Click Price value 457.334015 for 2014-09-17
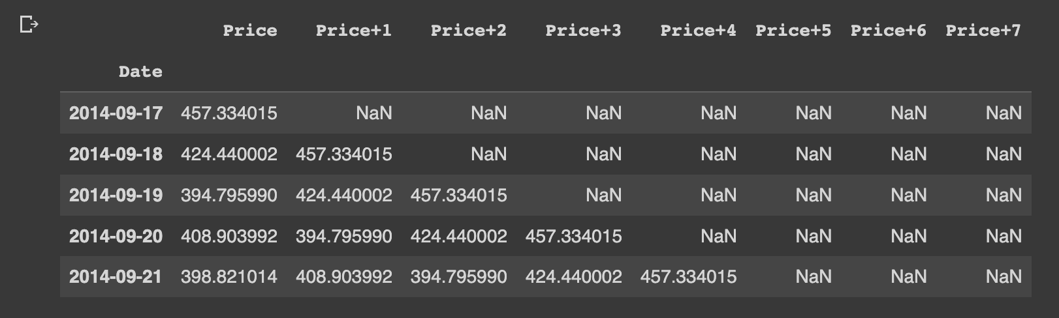 point(229,113)
